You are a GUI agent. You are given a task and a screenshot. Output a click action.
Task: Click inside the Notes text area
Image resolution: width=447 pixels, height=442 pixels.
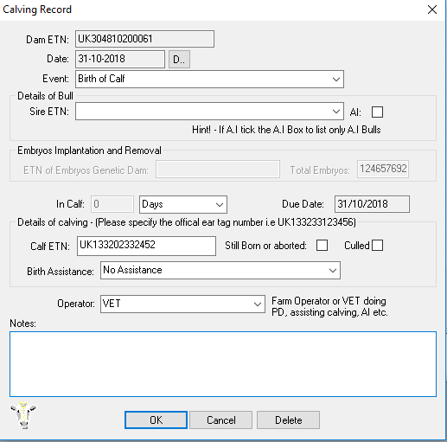click(223, 364)
